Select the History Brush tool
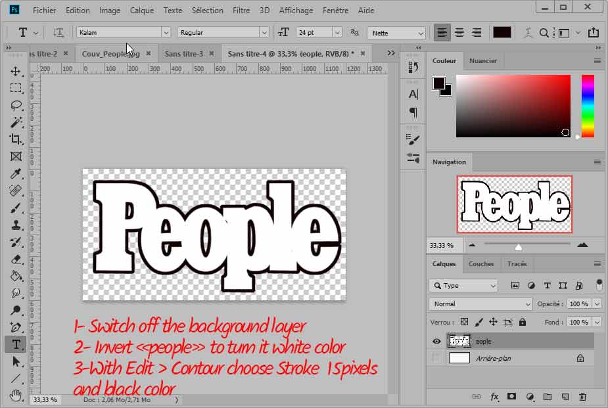Image resolution: width=608 pixels, height=408 pixels. [16, 242]
